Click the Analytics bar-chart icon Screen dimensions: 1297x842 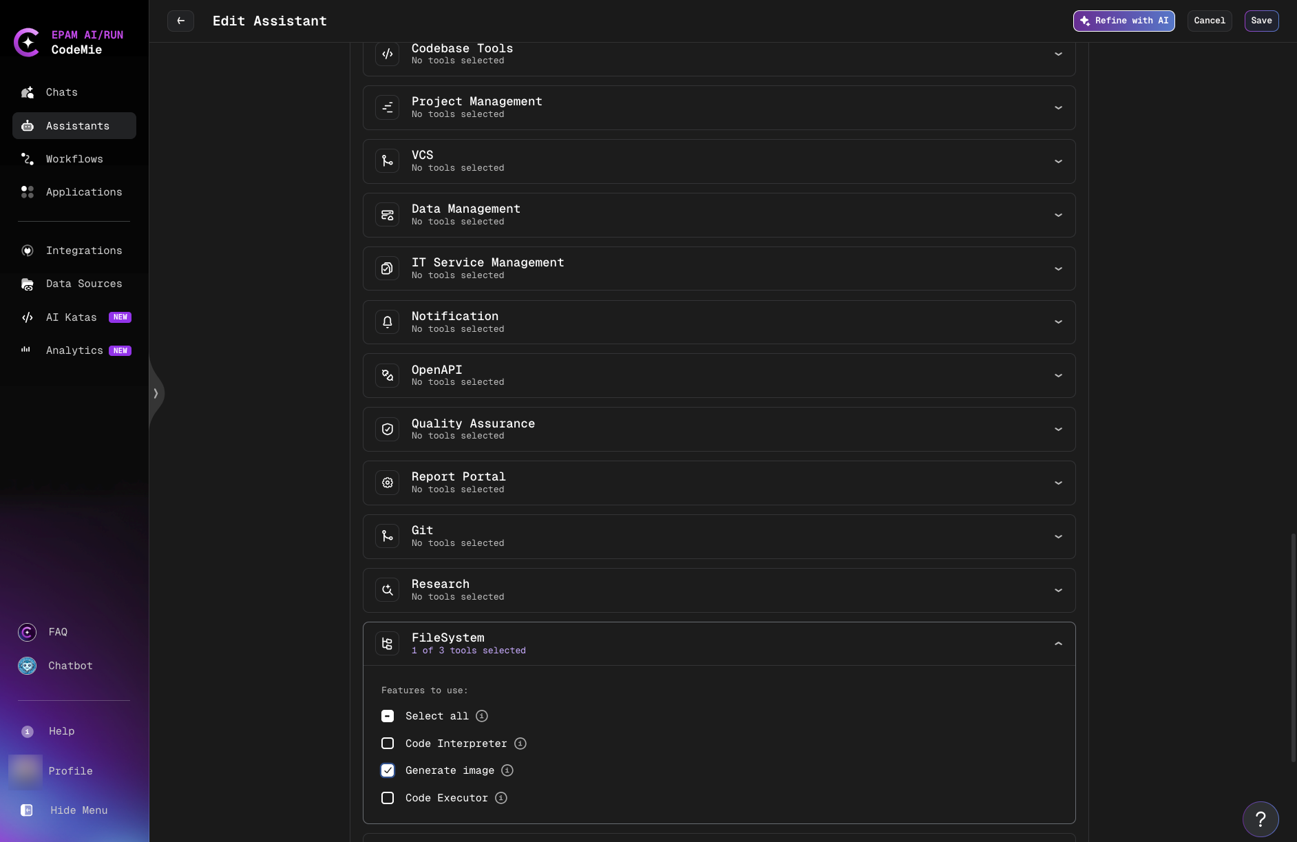tap(25, 350)
